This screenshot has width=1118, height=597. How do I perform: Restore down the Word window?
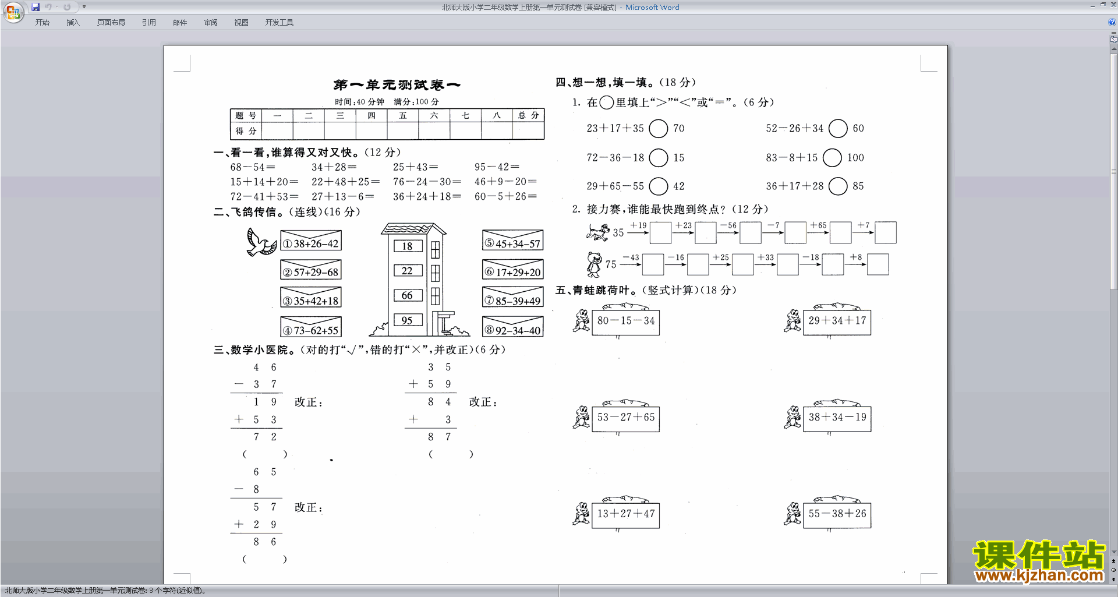[1103, 5]
